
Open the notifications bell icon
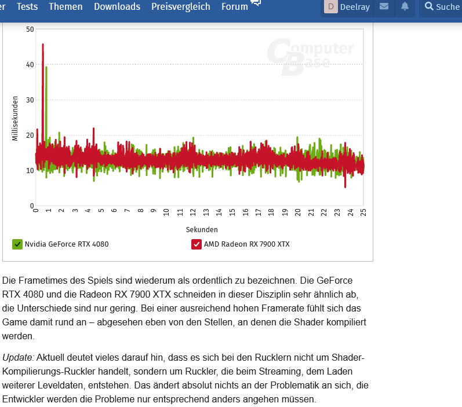click(x=405, y=6)
